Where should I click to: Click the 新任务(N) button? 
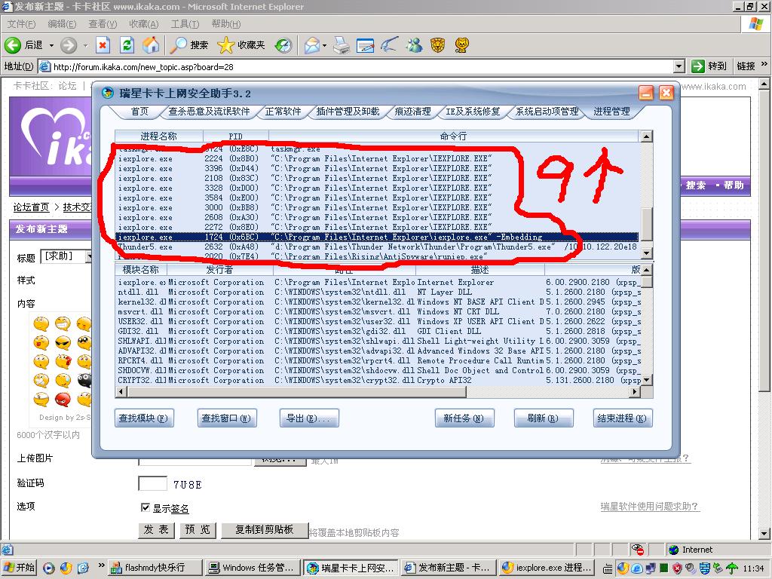pyautogui.click(x=464, y=418)
